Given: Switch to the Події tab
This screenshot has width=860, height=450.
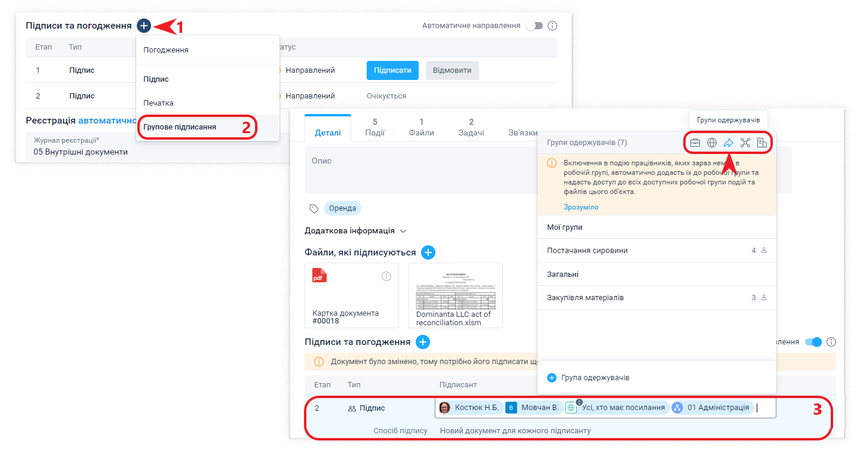Looking at the screenshot, I should (x=375, y=128).
